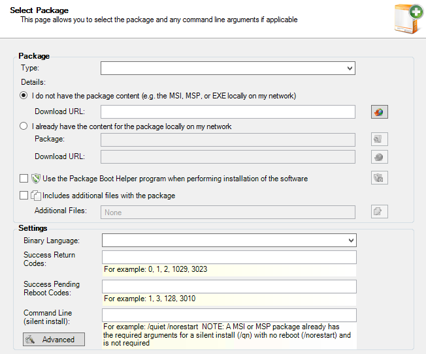Image resolution: width=426 pixels, height=354 pixels.
Task: Click the shield icon beside Boot Helper option
Action: pos(37,178)
